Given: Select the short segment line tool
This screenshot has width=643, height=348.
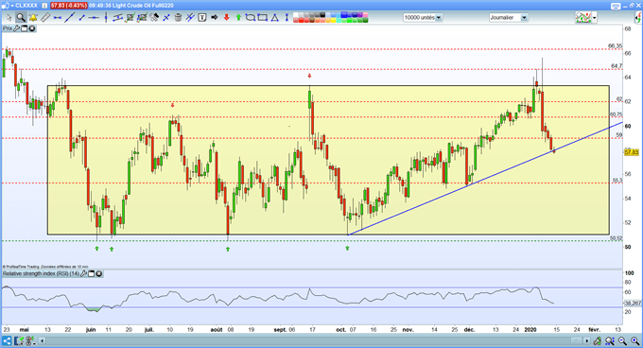Looking at the screenshot, I should click(81, 18).
